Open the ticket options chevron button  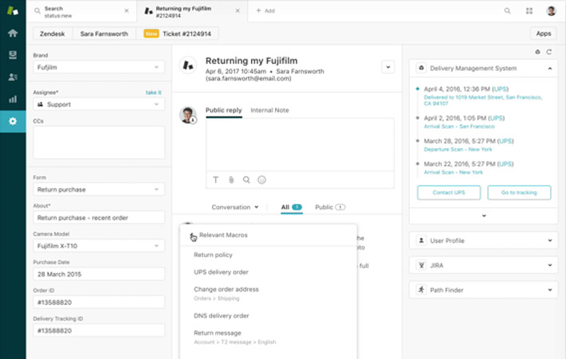click(x=388, y=67)
